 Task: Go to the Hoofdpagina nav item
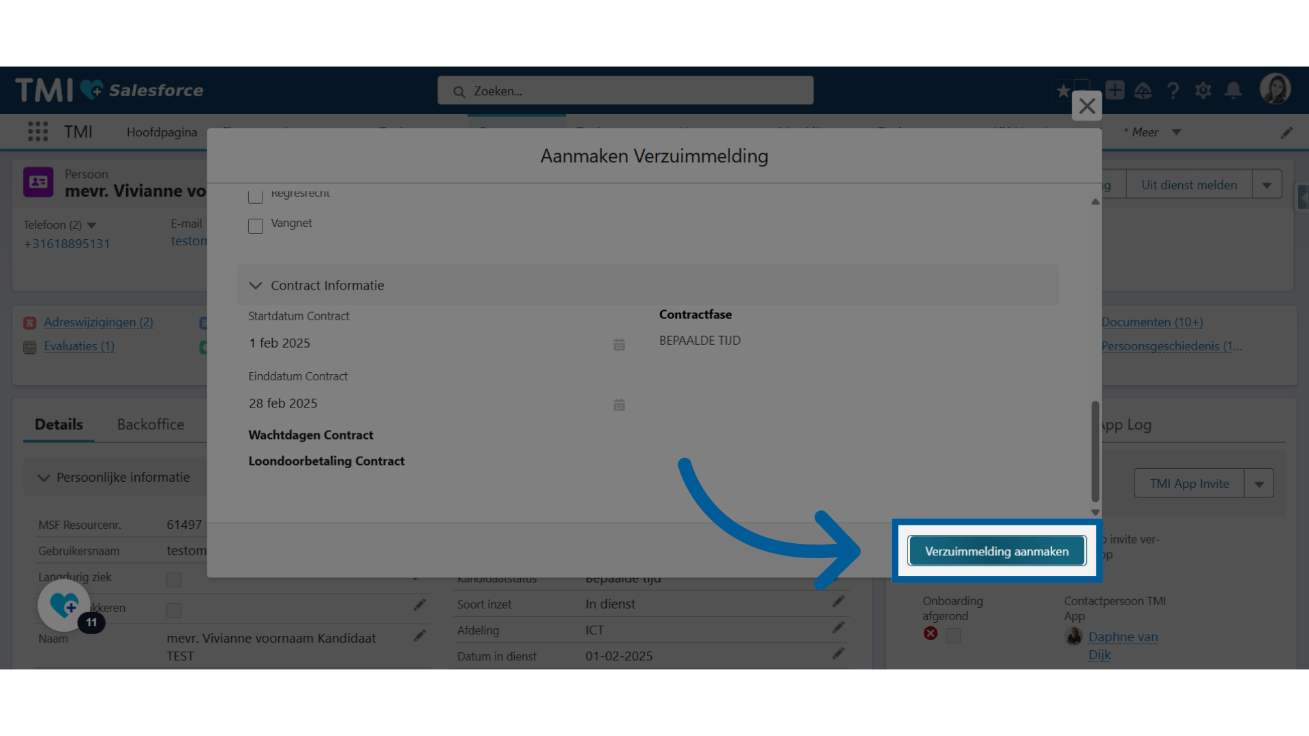coord(162,132)
